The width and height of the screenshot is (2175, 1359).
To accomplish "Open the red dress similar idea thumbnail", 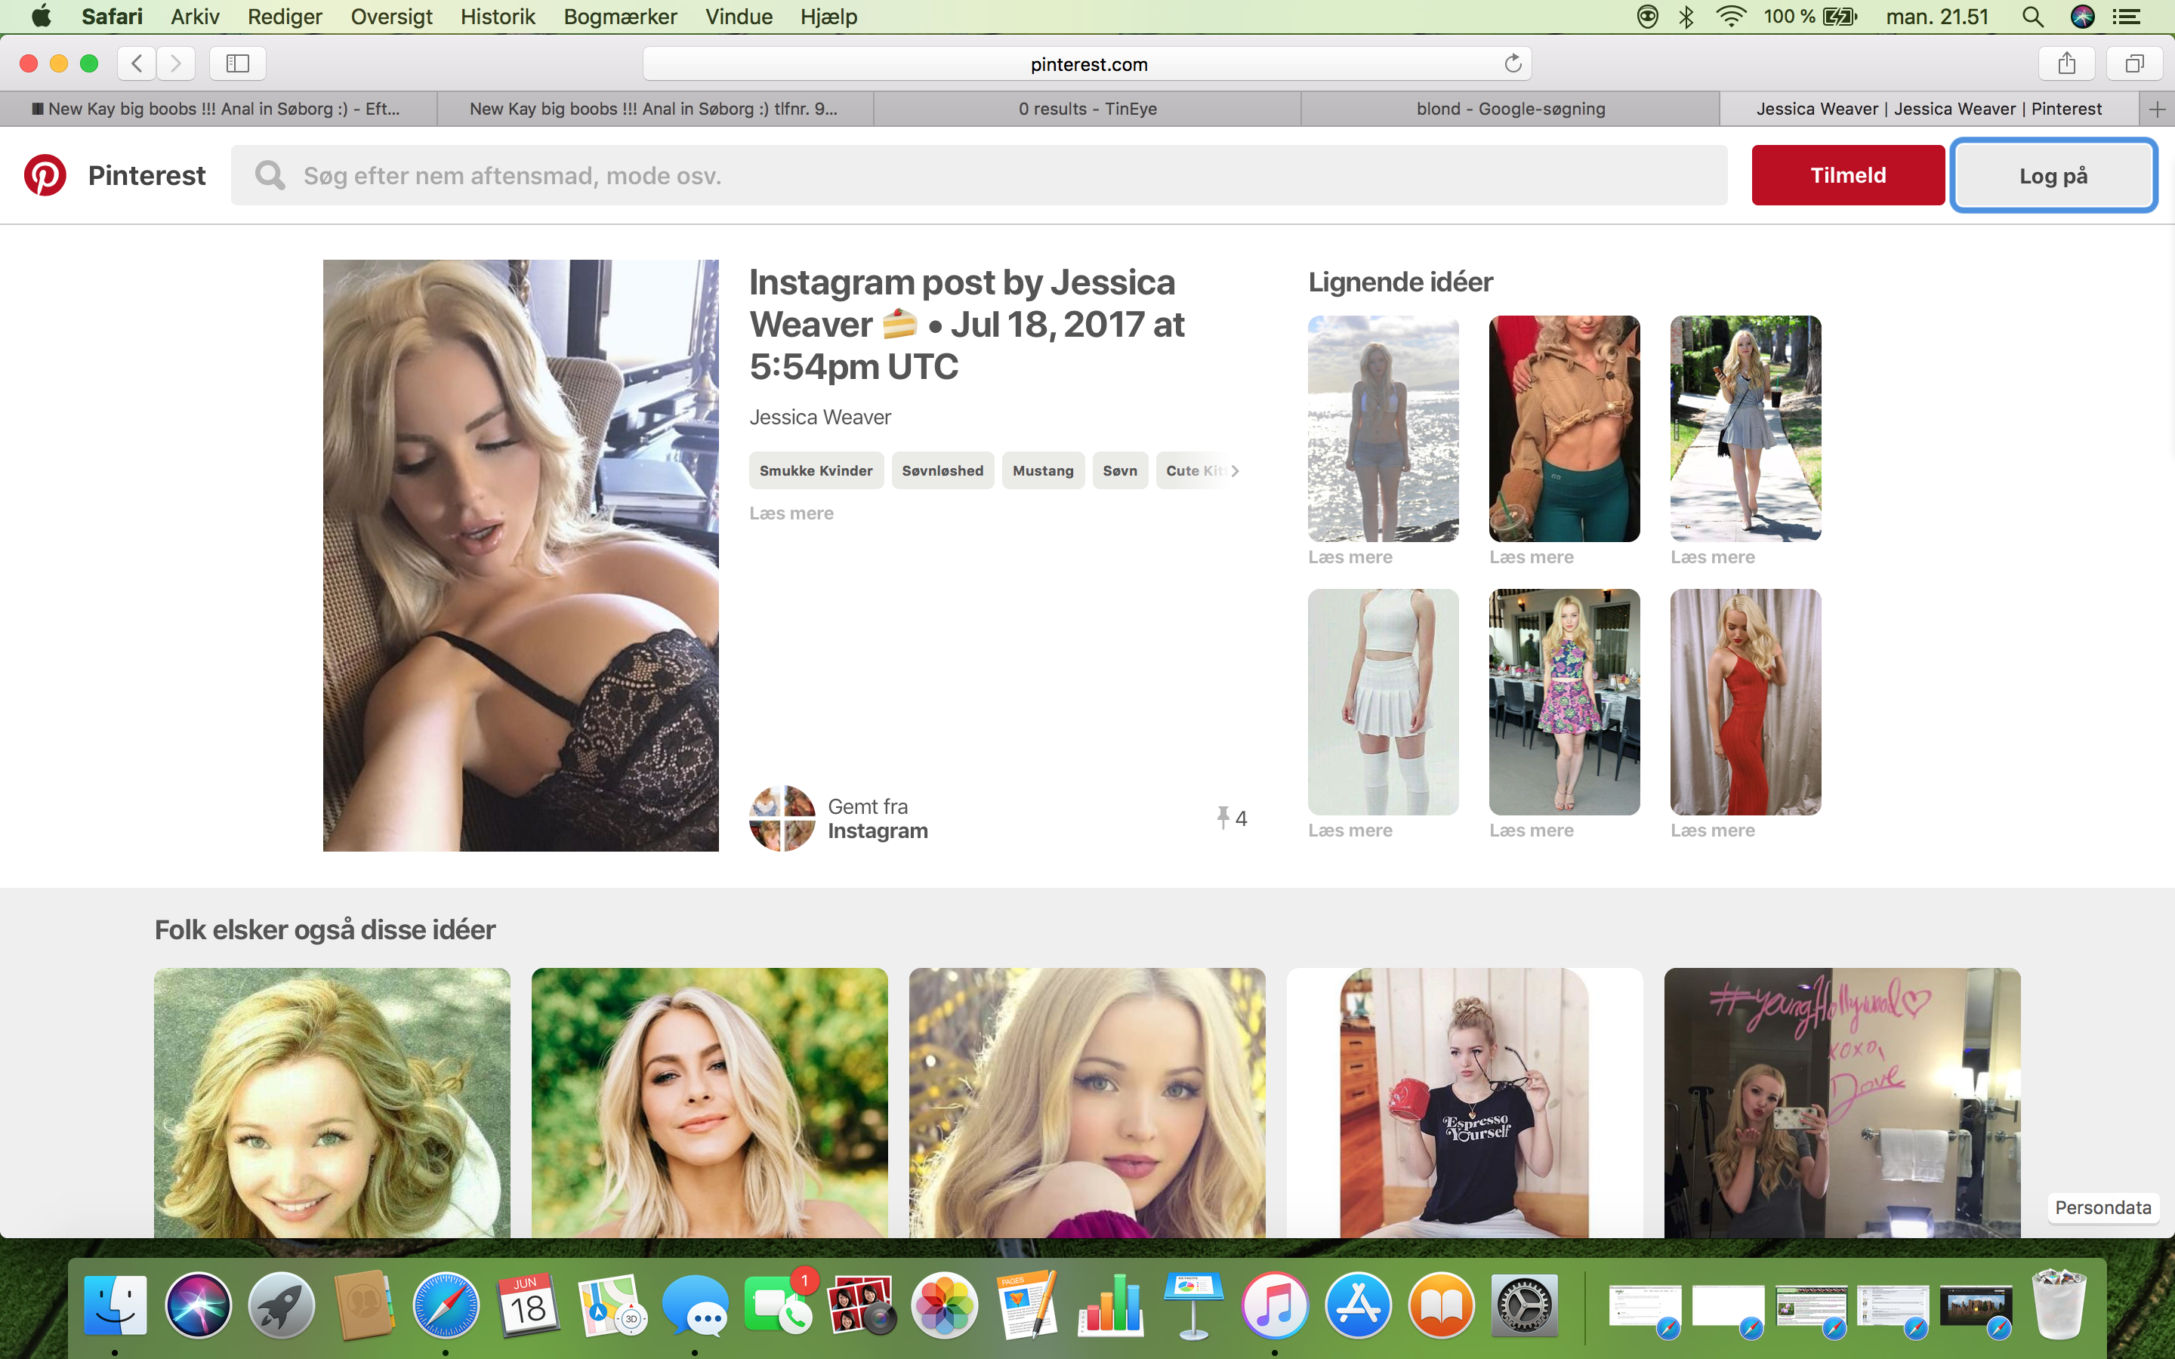I will coord(1745,702).
